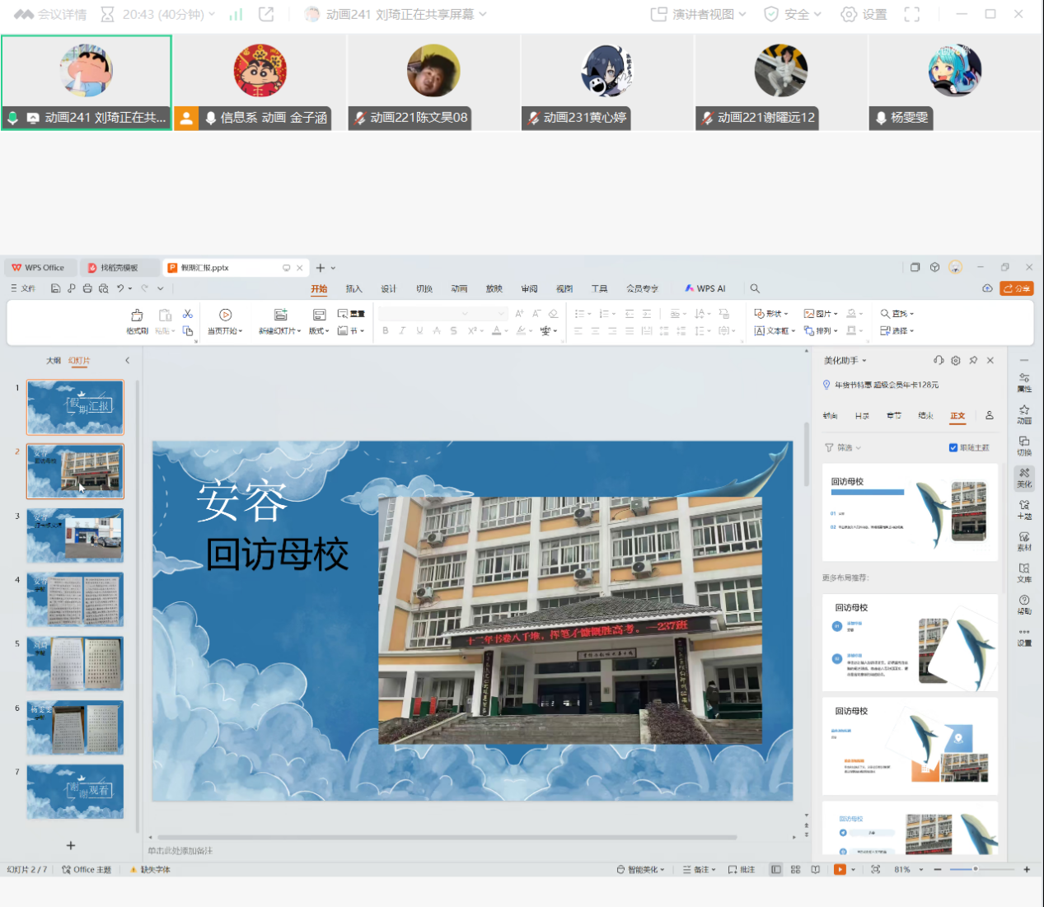Click the 新建幻灯片 new slide icon
The height and width of the screenshot is (907, 1044).
[x=280, y=316]
